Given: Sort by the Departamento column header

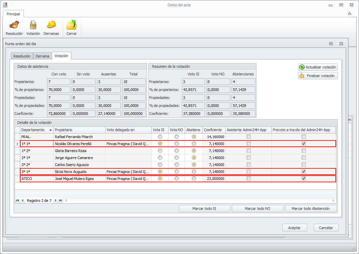Looking at the screenshot, I should coord(33,130).
